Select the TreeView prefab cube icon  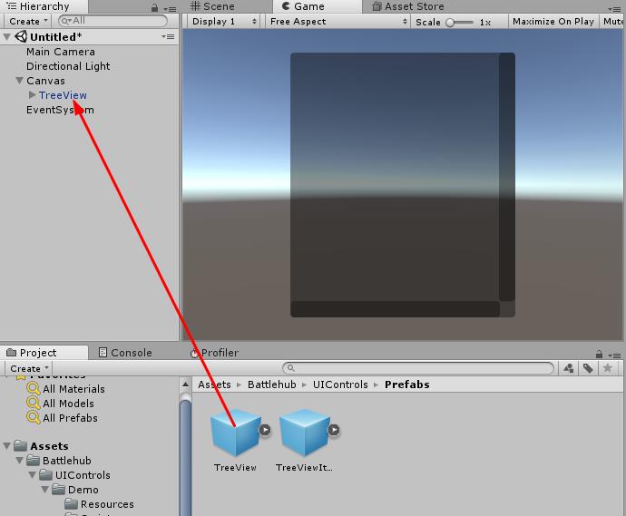click(235, 433)
